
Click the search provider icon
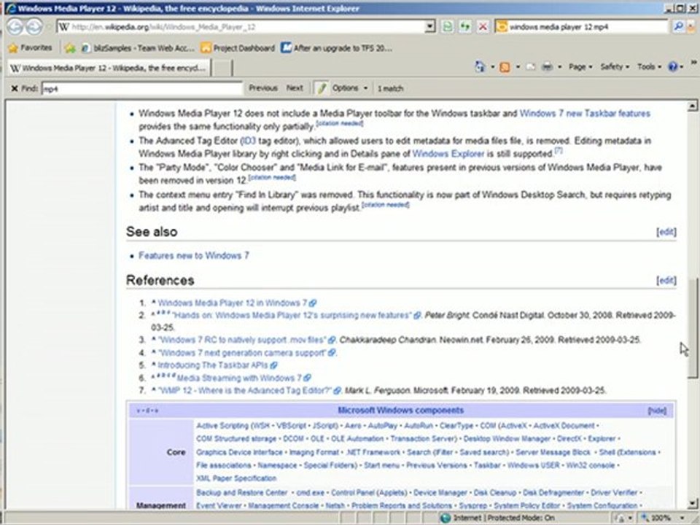click(x=502, y=27)
